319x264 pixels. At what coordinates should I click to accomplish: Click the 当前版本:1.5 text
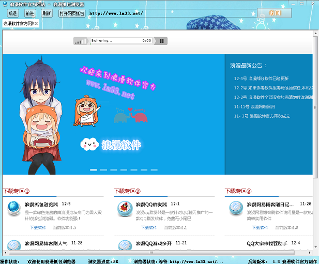pyautogui.click(x=65, y=228)
